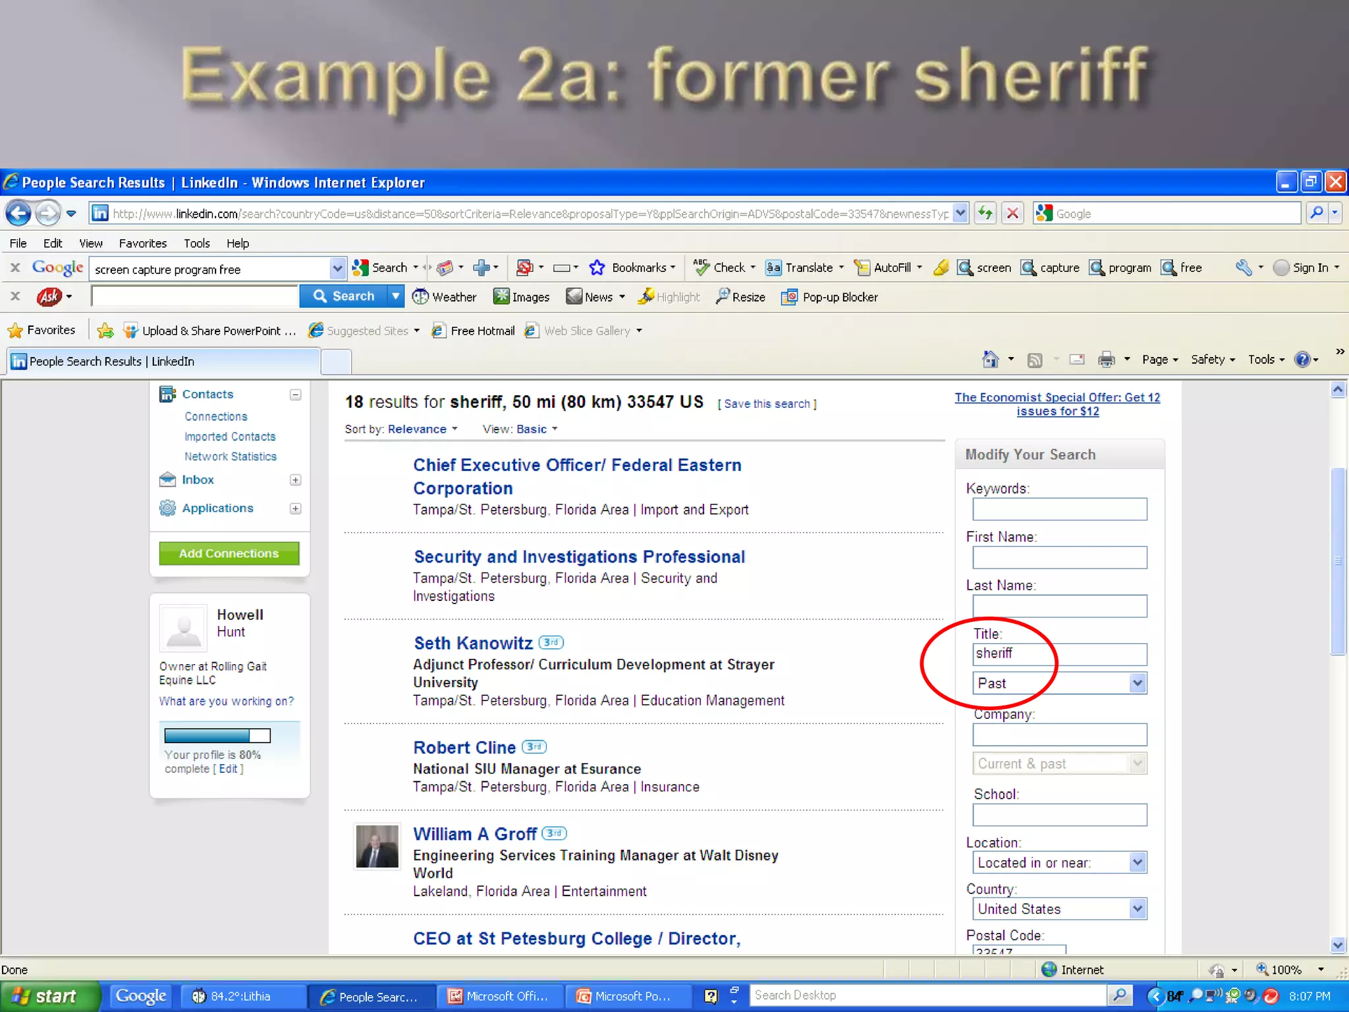Click the browser Forward arrow button
The height and width of the screenshot is (1012, 1349).
click(x=47, y=213)
